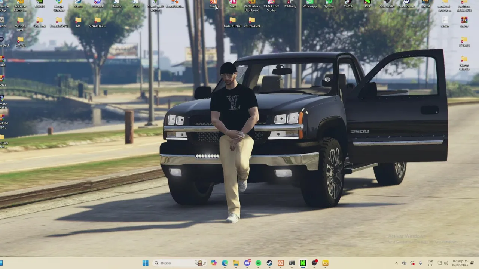
Task: Select the FiveM desktop shortcut
Action: (x=213, y=4)
